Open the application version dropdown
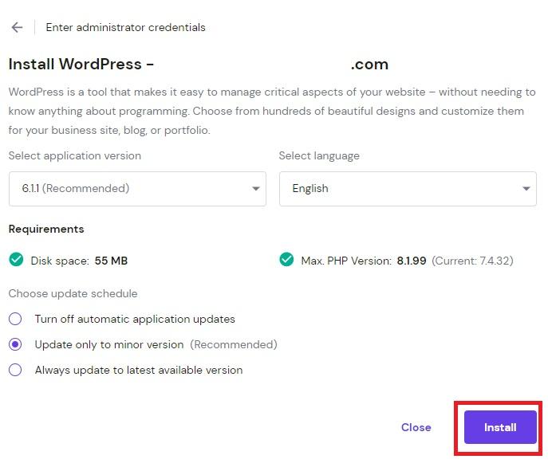 (136, 189)
